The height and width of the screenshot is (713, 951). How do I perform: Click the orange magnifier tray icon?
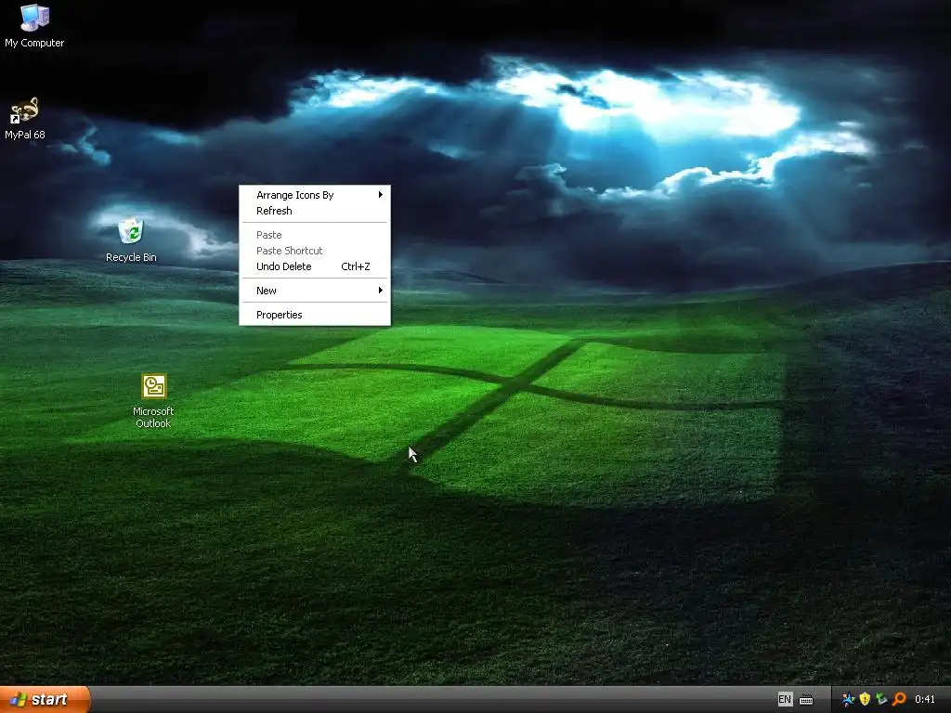[x=899, y=700]
